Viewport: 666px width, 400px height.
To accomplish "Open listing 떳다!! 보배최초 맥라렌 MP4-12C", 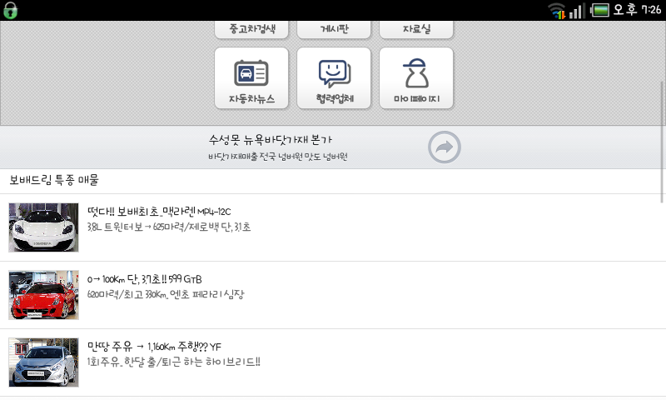I will pyautogui.click(x=159, y=212).
